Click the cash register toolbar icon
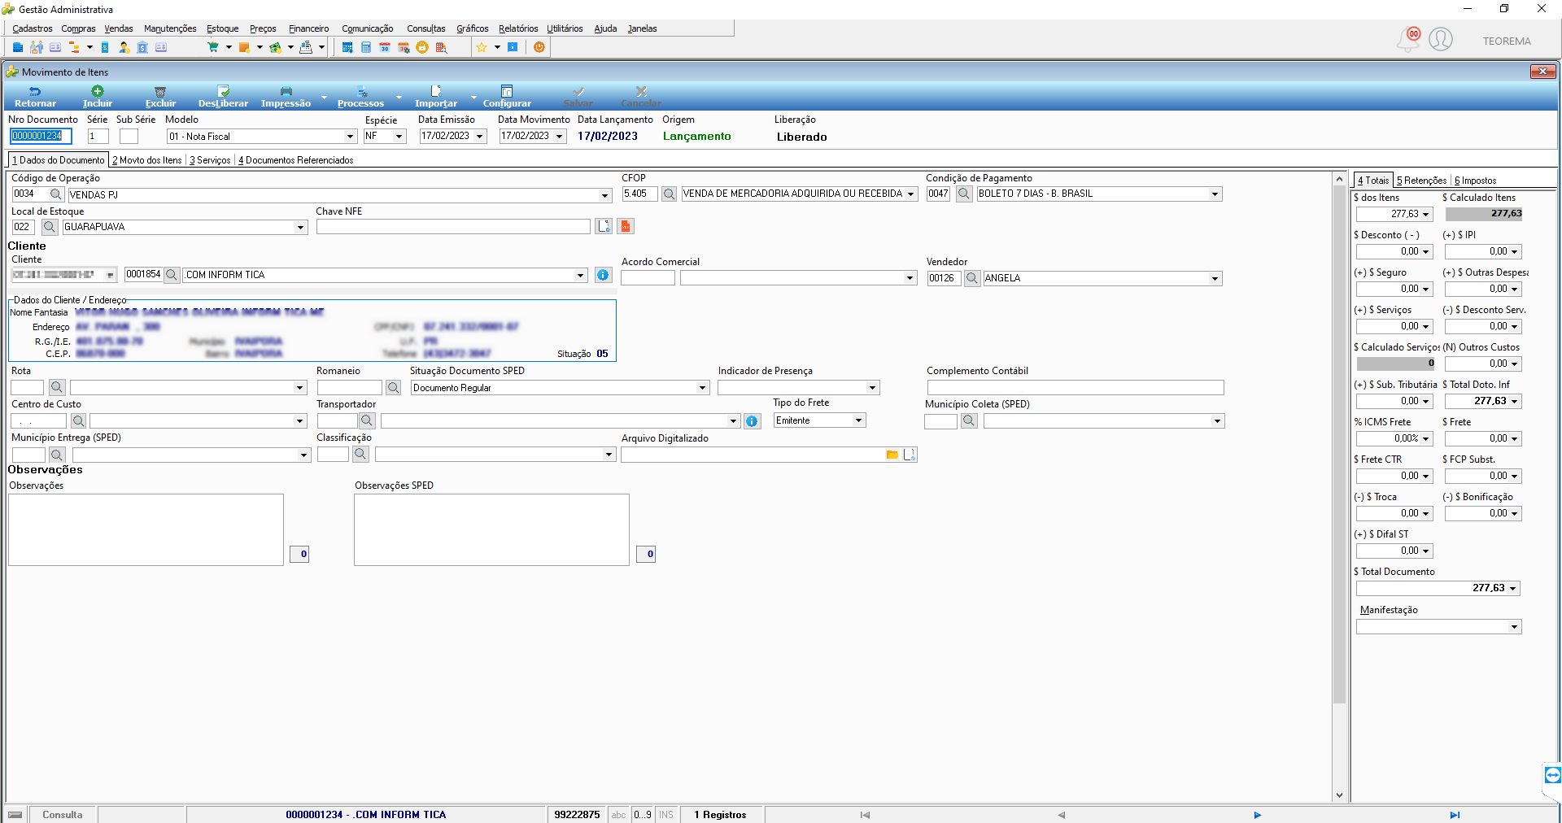 [306, 47]
